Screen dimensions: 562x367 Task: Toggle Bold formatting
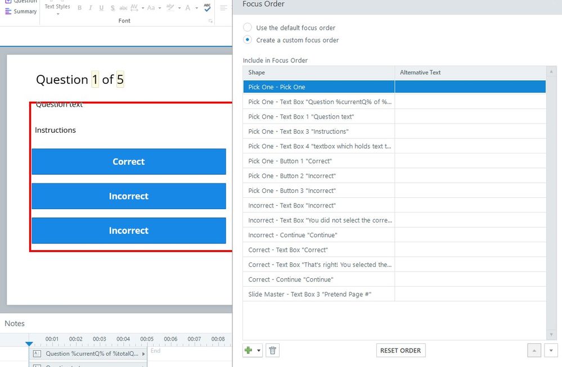[x=79, y=7]
